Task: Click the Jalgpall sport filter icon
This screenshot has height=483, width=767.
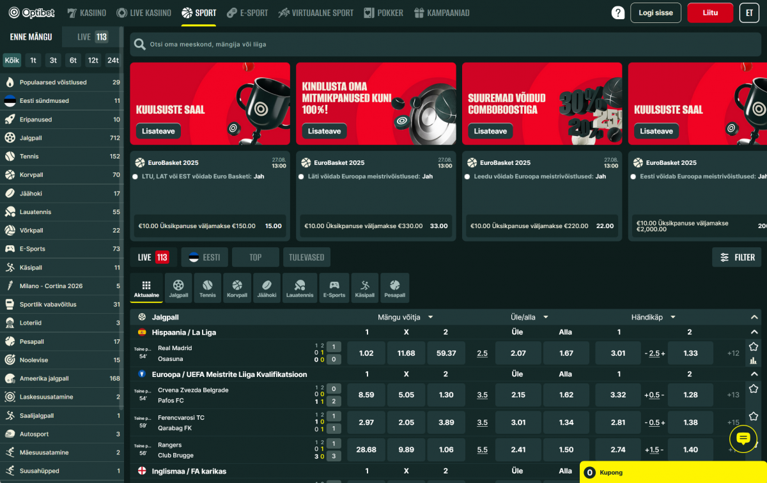Action: pyautogui.click(x=178, y=287)
